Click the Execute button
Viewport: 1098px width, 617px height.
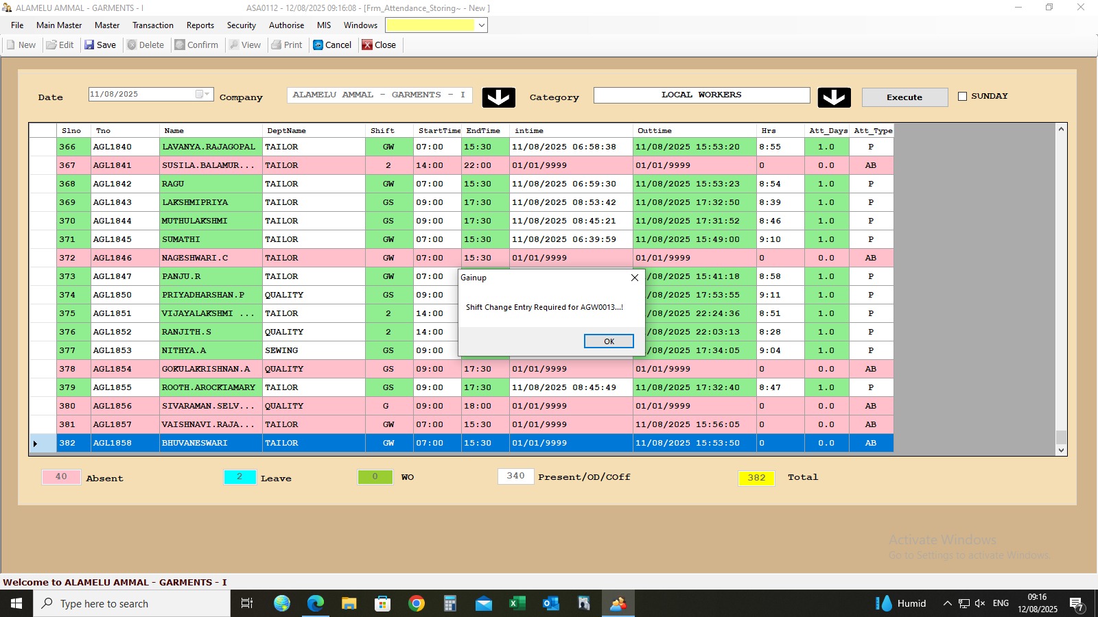click(x=904, y=97)
